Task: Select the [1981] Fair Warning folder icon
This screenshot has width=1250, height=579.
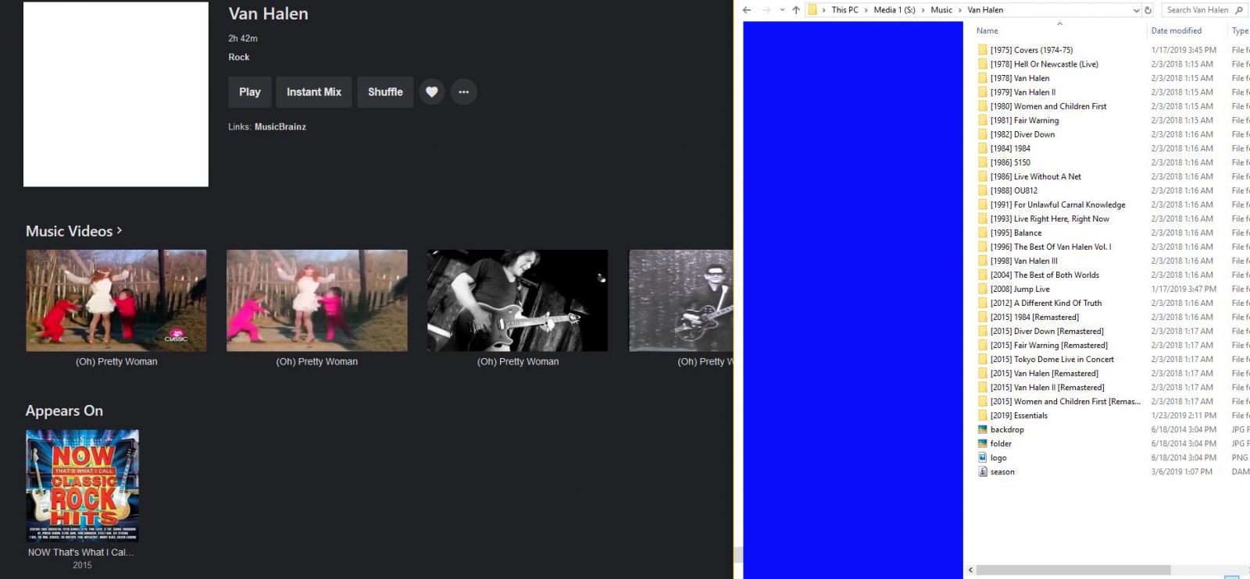Action: pyautogui.click(x=983, y=120)
